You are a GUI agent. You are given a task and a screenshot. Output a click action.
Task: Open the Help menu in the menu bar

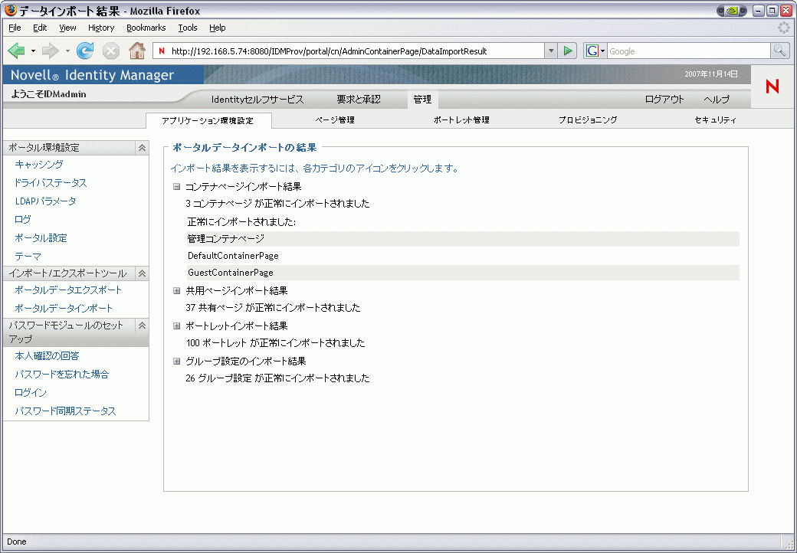(217, 28)
